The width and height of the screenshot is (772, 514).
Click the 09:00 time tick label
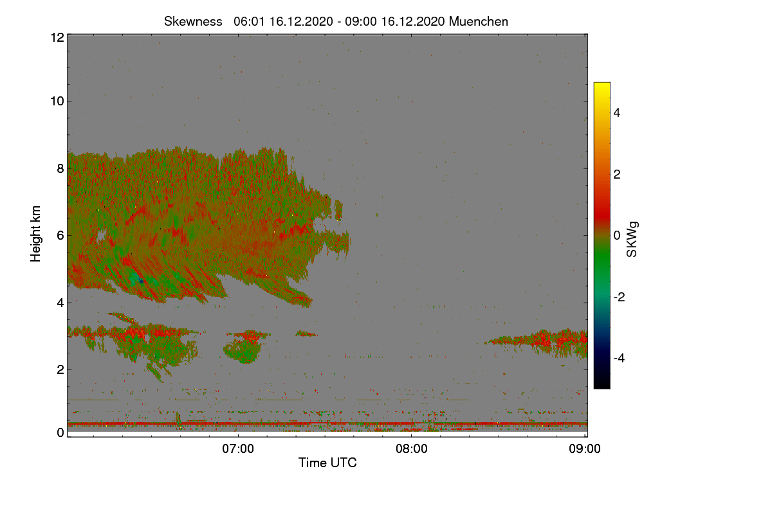pos(585,449)
